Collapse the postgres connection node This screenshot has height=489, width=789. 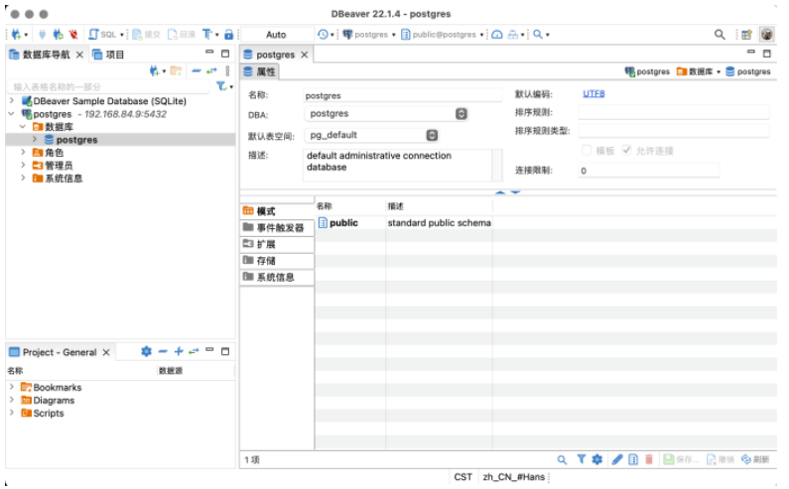[12, 114]
